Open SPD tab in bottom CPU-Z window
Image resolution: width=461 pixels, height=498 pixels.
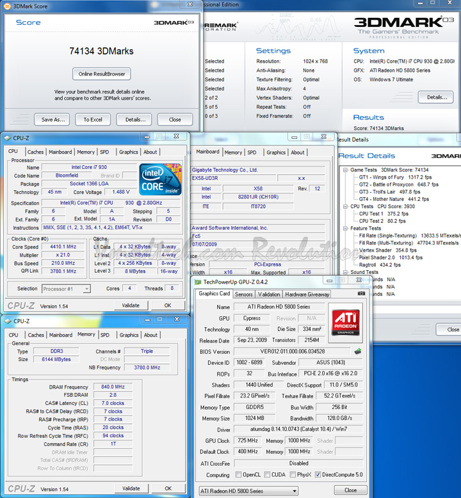click(105, 335)
